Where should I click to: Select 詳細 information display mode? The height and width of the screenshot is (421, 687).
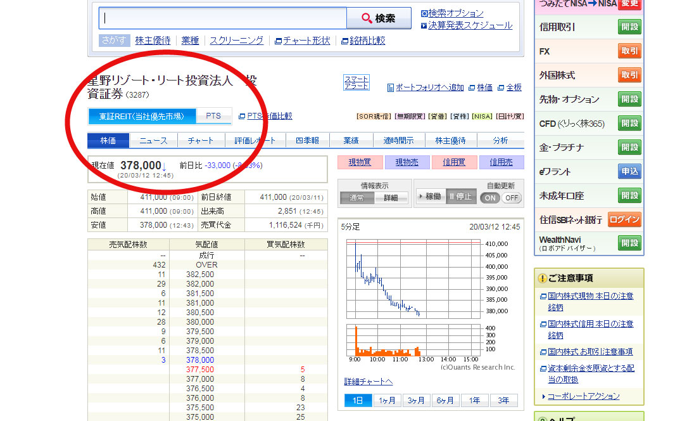391,198
